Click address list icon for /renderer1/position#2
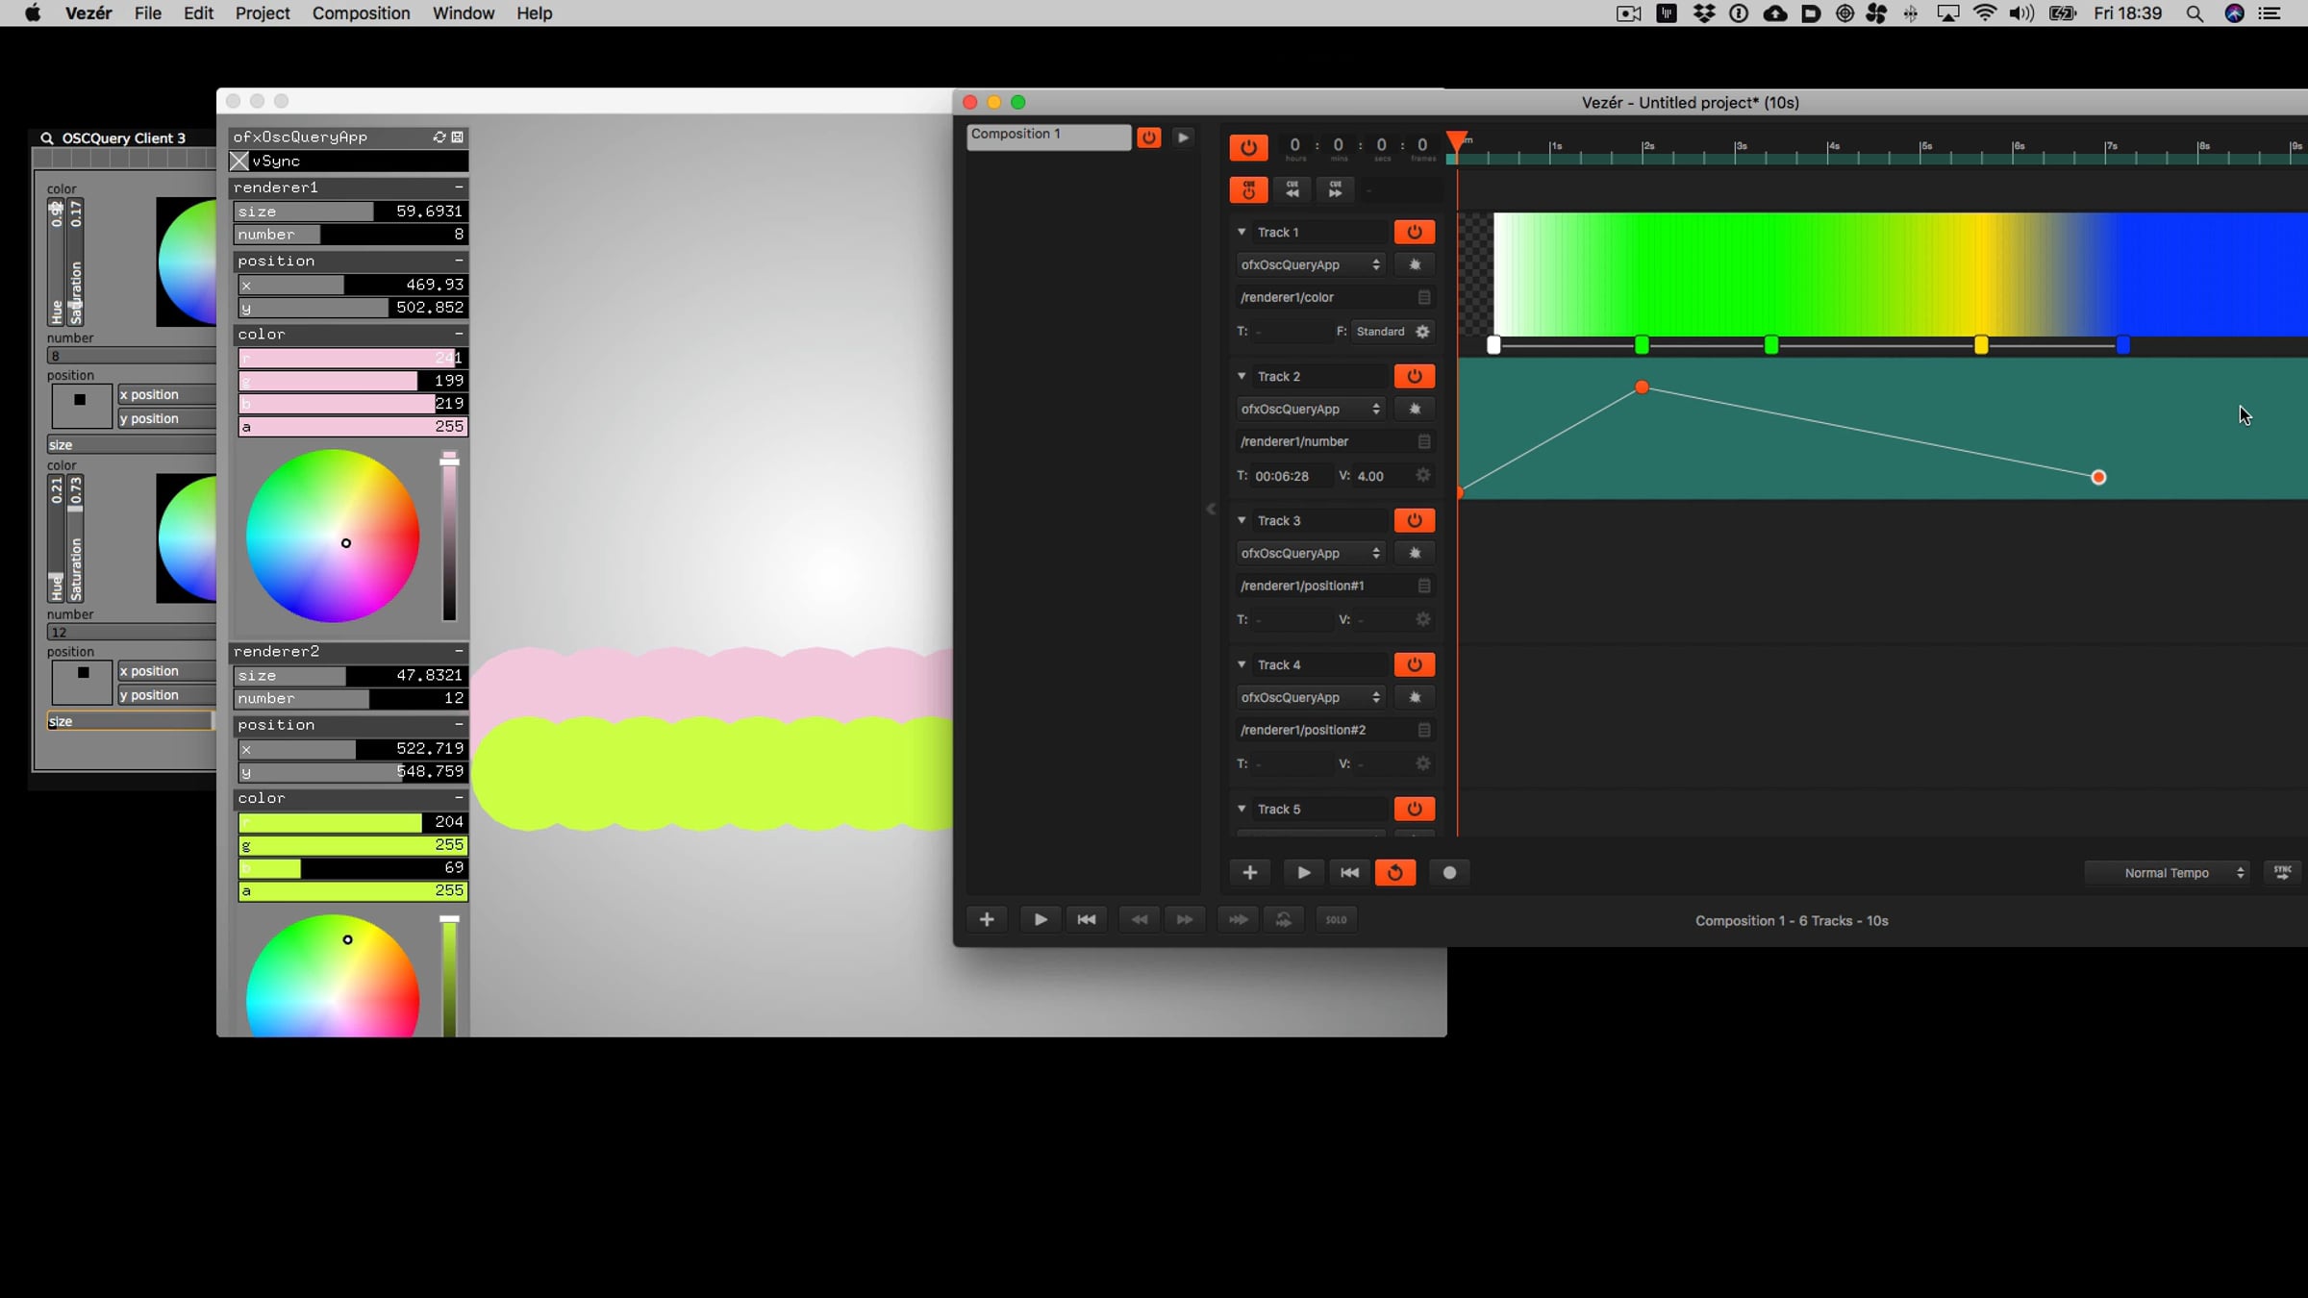The width and height of the screenshot is (2308, 1298). click(1424, 730)
